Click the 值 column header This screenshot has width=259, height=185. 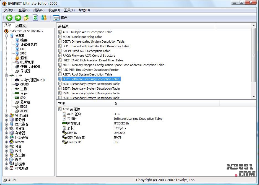click(115, 103)
